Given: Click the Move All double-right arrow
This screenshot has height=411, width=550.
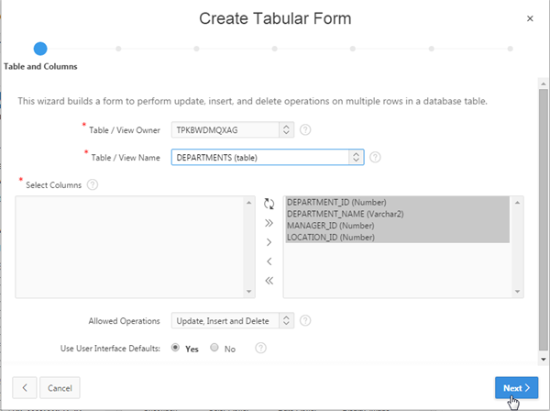Looking at the screenshot, I should click(269, 223).
